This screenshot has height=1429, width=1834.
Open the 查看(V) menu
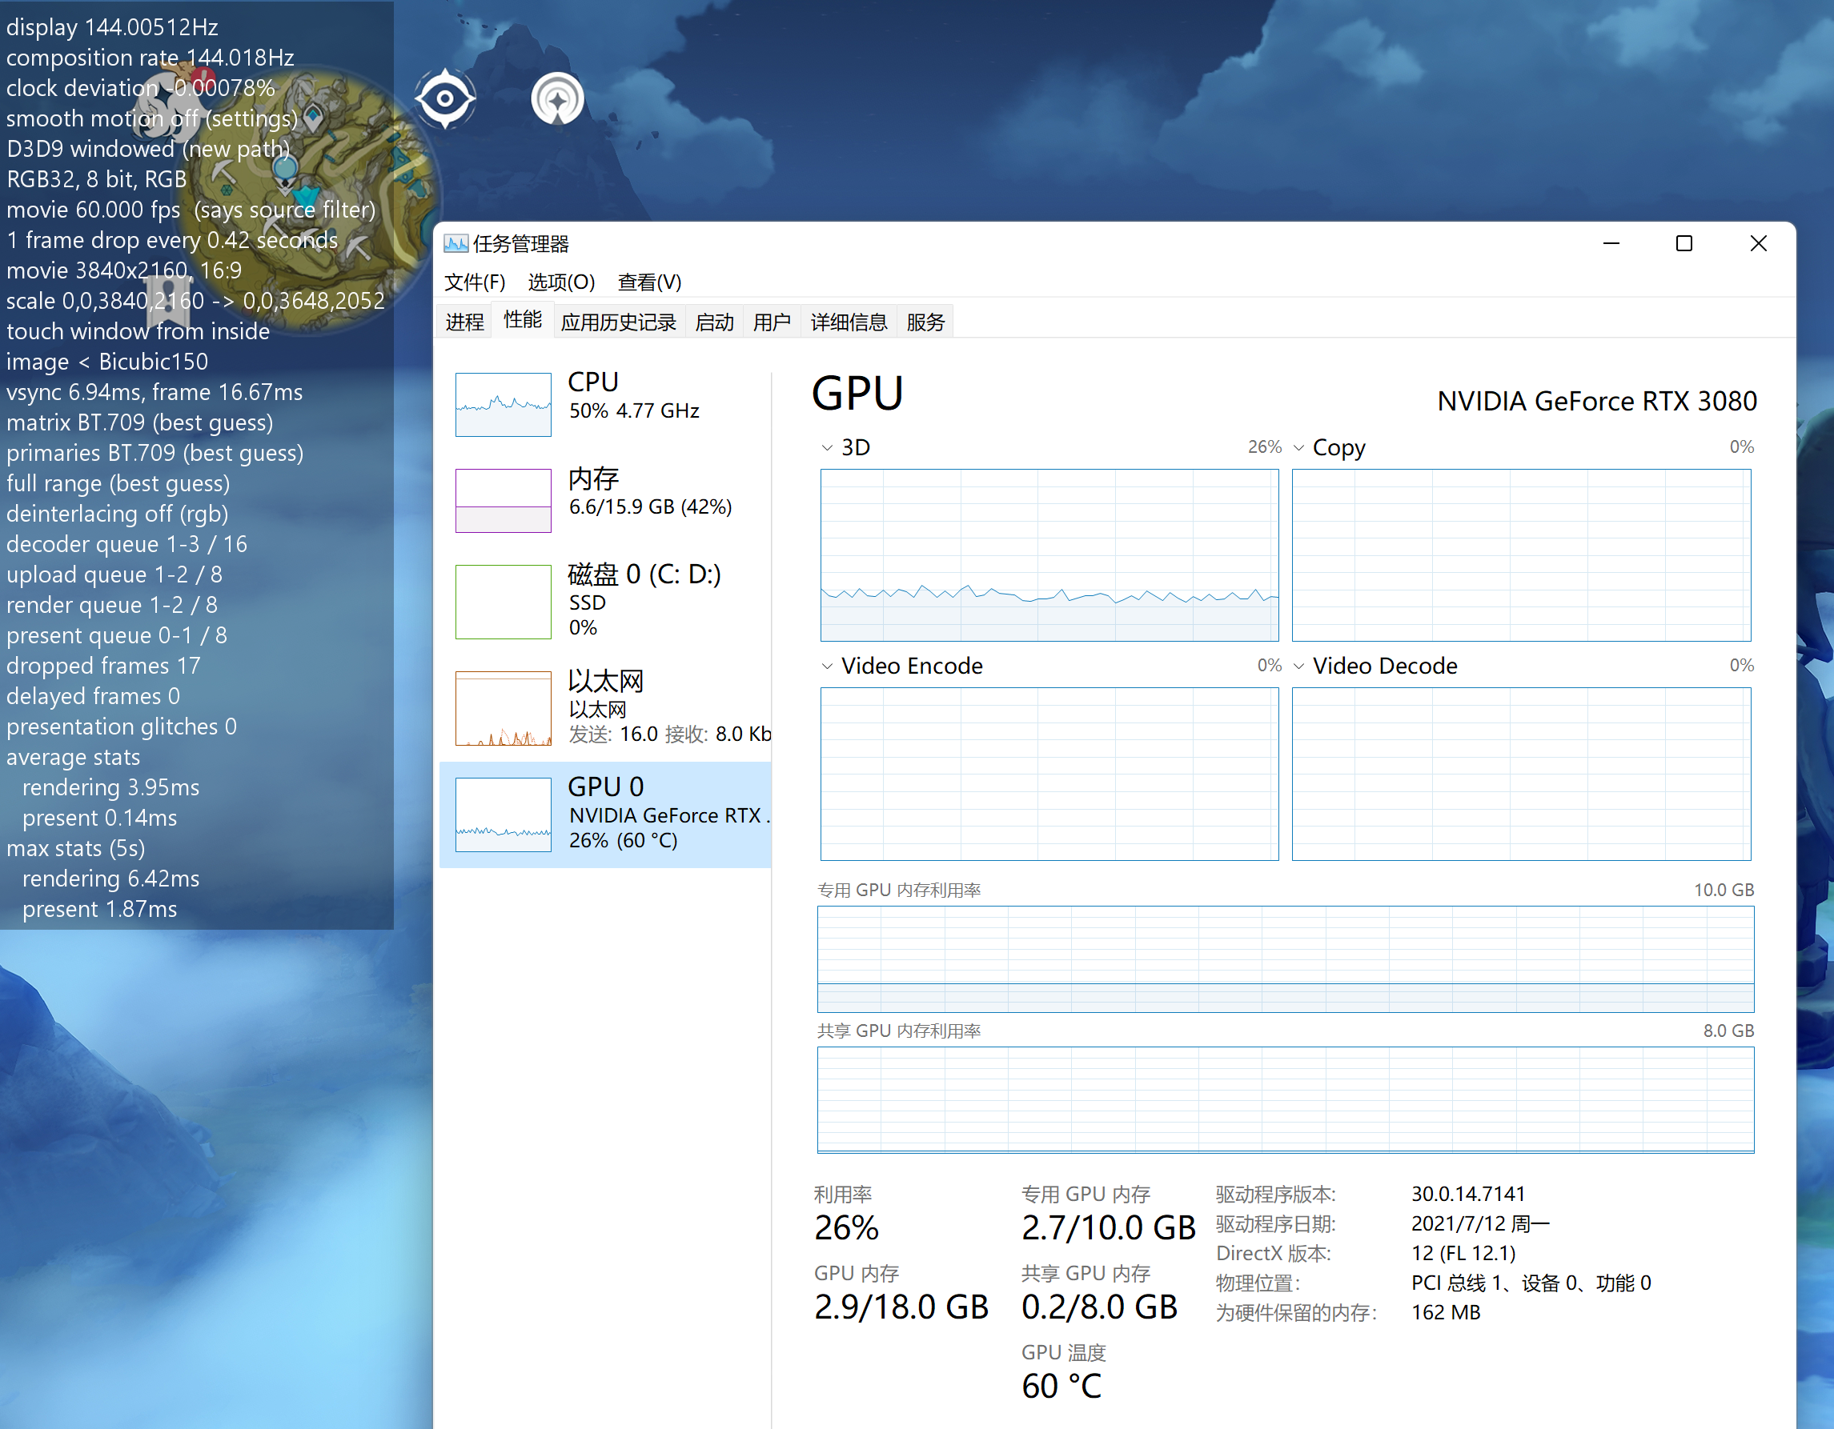[650, 282]
